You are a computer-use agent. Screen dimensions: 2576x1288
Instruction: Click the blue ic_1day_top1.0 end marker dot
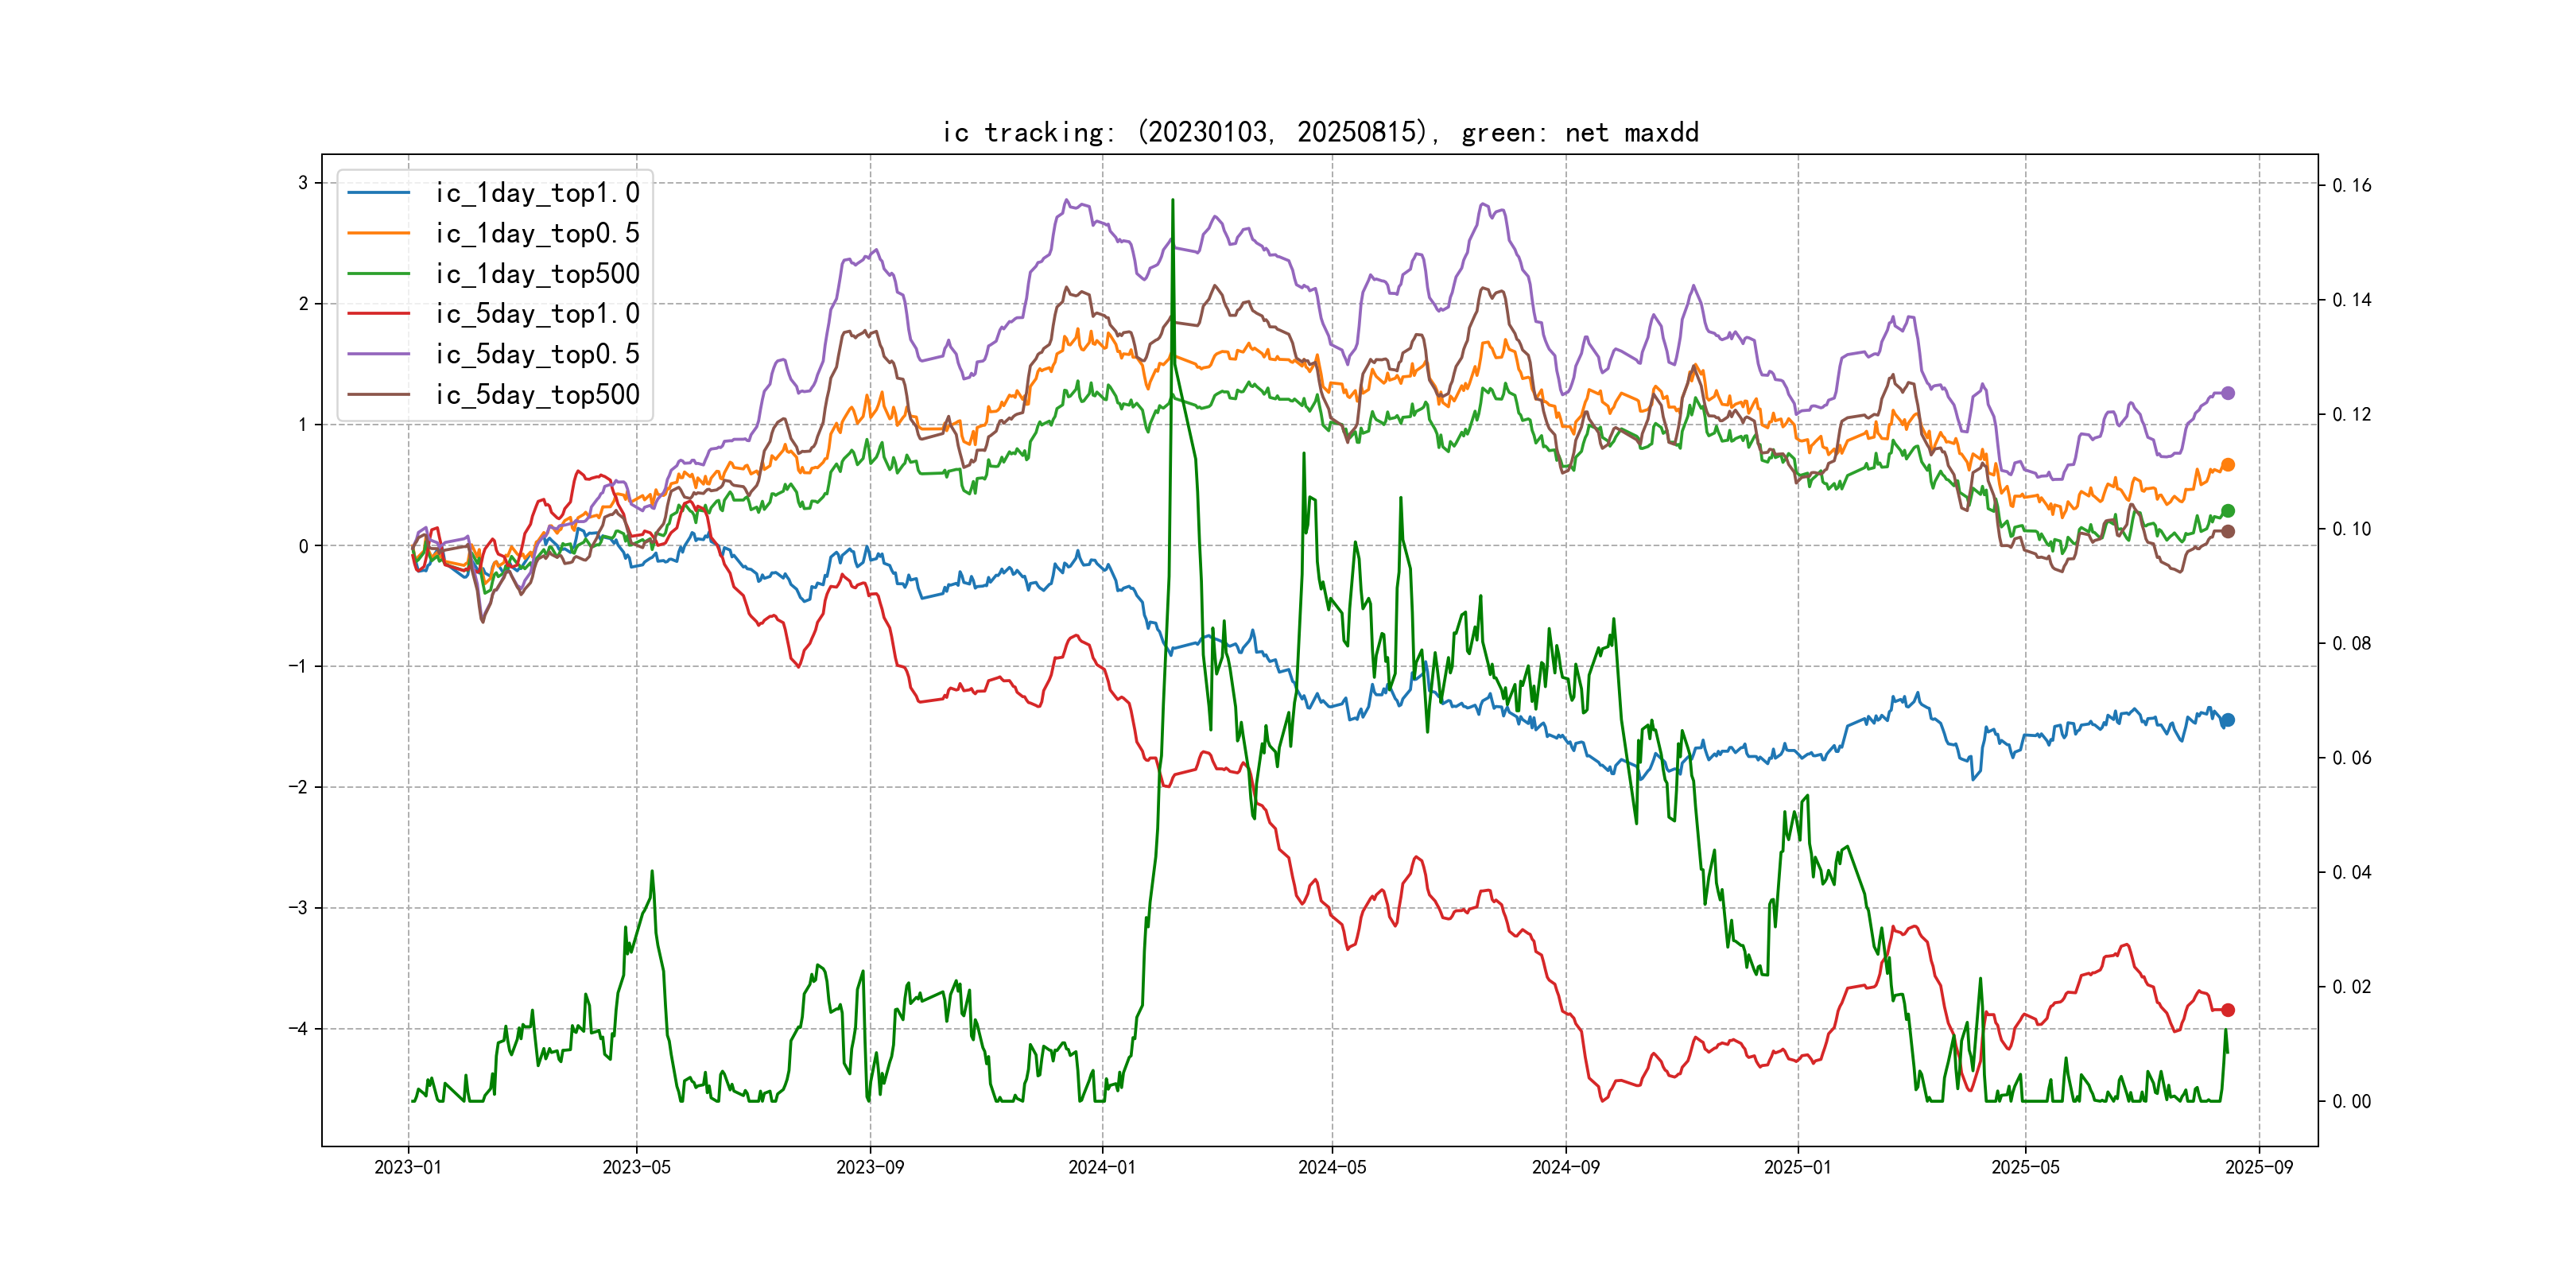coord(2227,720)
